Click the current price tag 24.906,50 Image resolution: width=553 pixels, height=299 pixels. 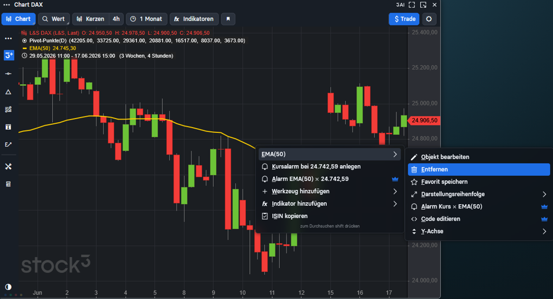(x=424, y=120)
